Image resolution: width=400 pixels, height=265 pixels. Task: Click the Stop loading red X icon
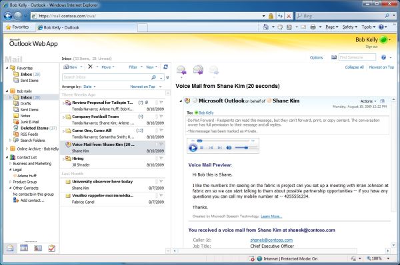[x=289, y=16]
